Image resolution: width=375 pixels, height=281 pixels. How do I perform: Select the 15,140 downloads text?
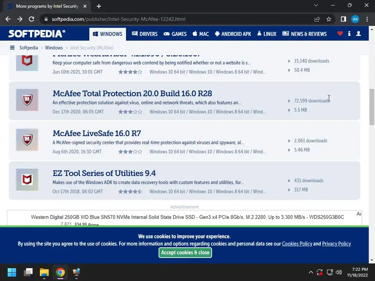pyautogui.click(x=312, y=61)
